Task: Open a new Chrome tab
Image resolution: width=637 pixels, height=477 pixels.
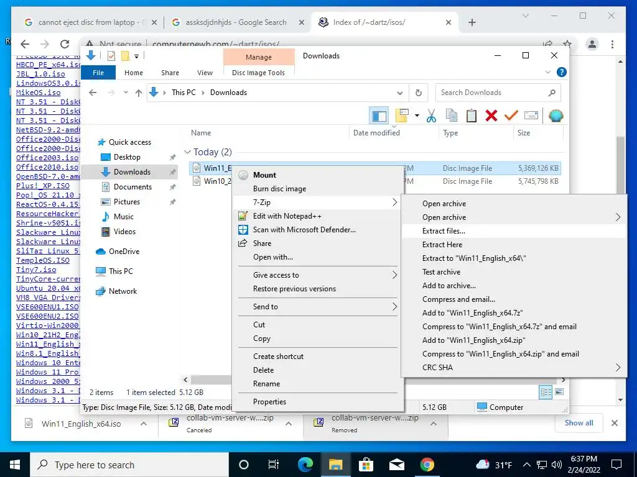Action: click(472, 23)
